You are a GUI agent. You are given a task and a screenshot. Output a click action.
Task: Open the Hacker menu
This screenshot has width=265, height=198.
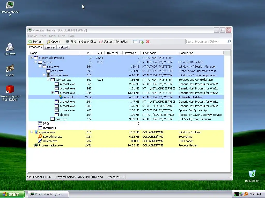tap(32, 36)
